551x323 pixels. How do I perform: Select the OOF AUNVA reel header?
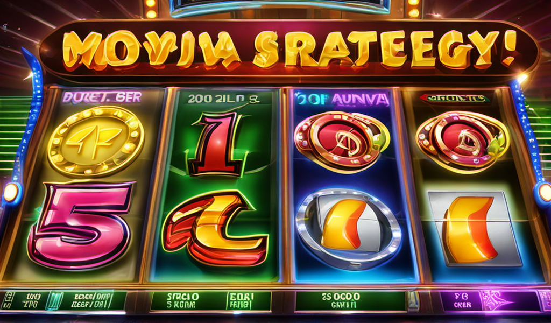pos(343,100)
